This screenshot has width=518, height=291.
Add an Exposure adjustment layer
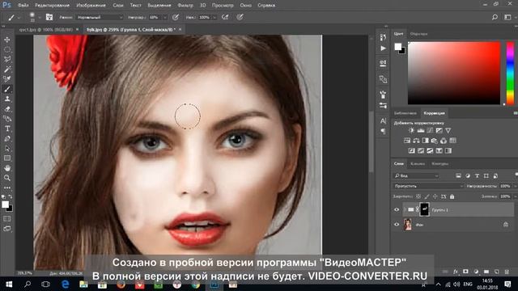439,131
